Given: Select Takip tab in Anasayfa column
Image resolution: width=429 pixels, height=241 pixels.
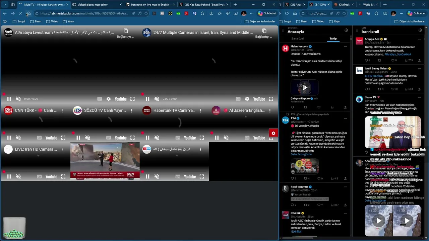Looking at the screenshot, I should coord(333,38).
